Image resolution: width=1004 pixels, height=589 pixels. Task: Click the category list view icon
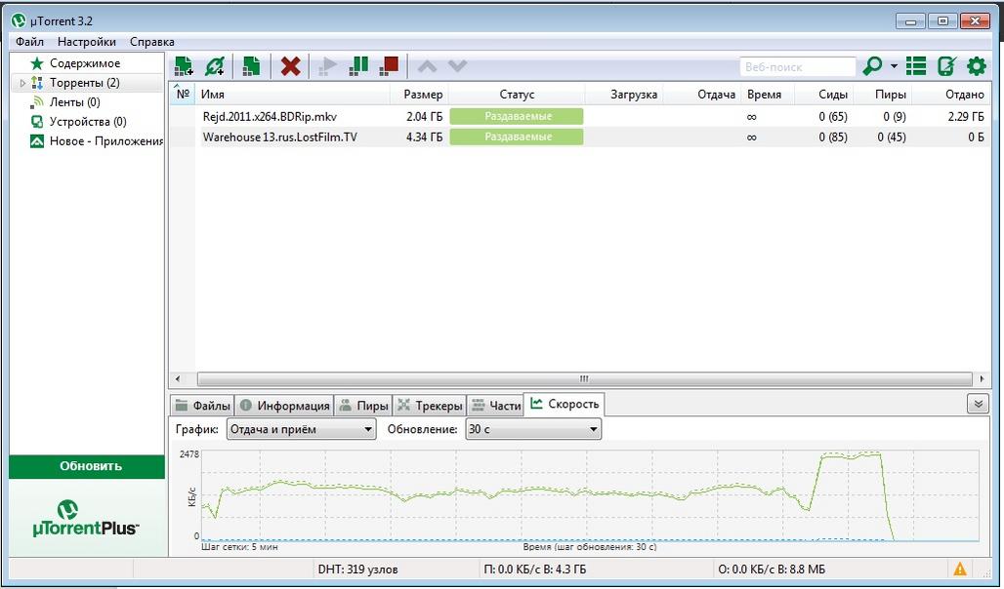coord(916,66)
